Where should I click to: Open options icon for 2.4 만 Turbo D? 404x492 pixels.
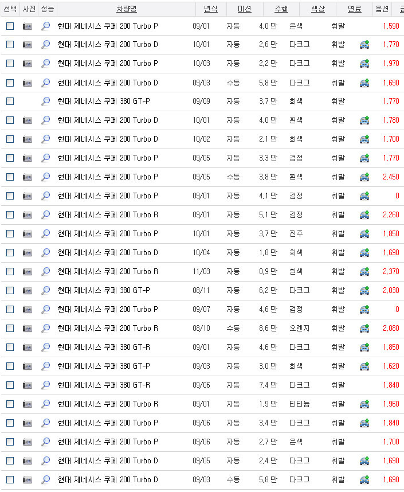(x=364, y=460)
